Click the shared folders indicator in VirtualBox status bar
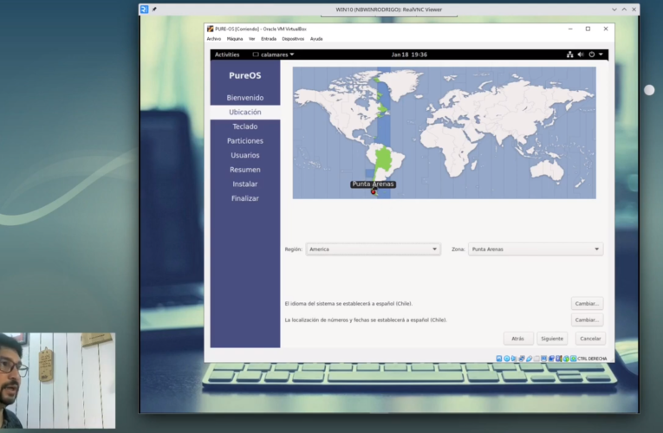This screenshot has width=663, height=433. [x=536, y=359]
